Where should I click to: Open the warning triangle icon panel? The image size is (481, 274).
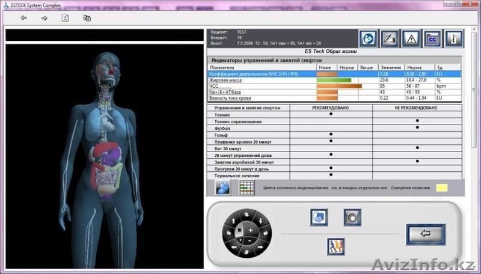point(411,38)
